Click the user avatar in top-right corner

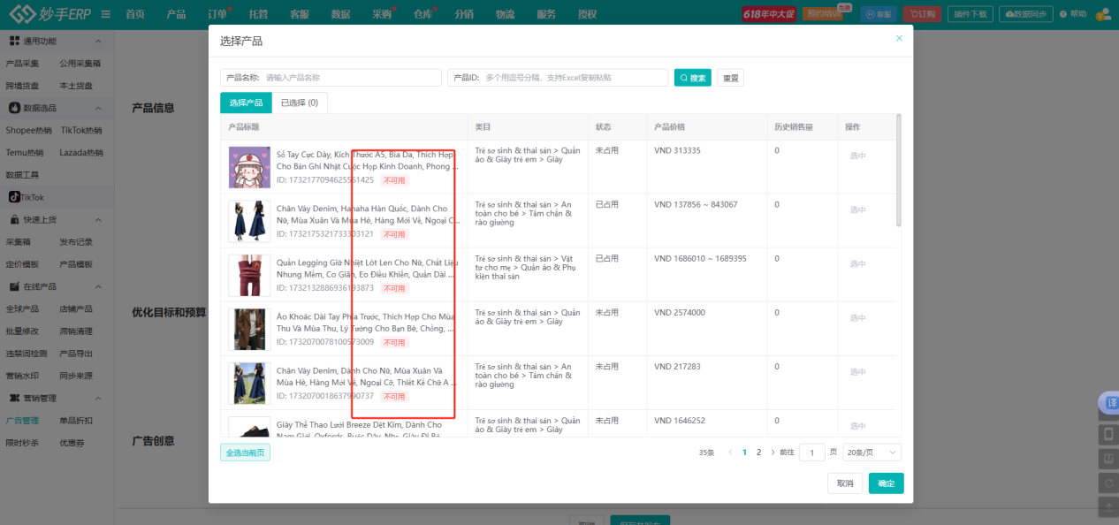click(x=1102, y=14)
